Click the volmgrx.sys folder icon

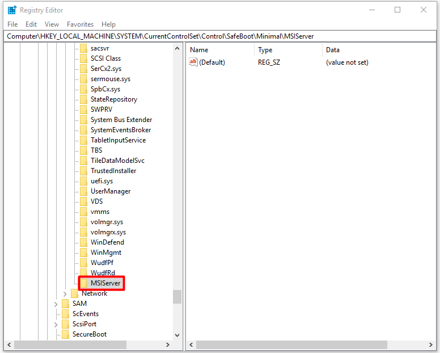tap(83, 232)
